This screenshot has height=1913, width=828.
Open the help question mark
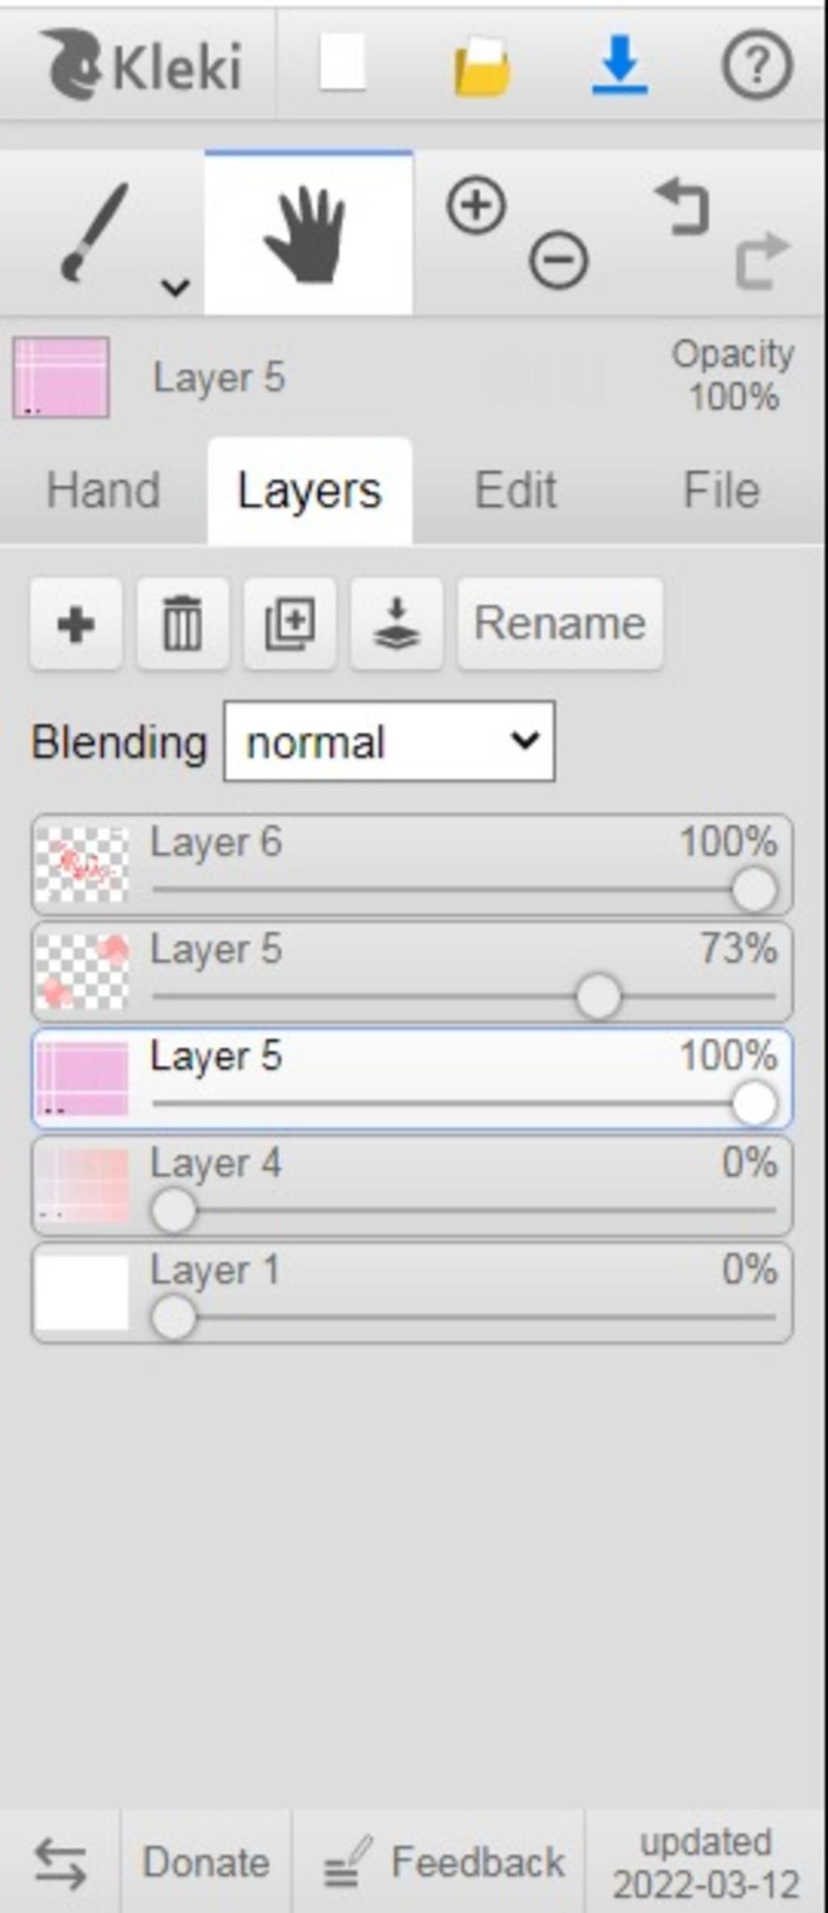(x=757, y=65)
